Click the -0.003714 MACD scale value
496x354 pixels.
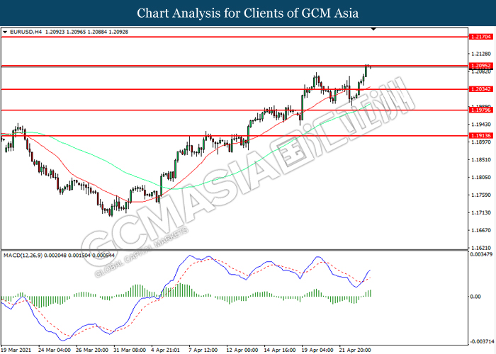[482, 342]
